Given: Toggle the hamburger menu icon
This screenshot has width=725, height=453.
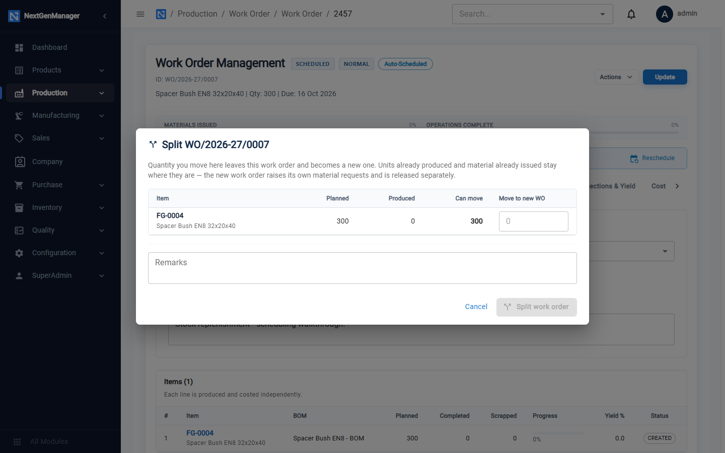Looking at the screenshot, I should point(140,14).
